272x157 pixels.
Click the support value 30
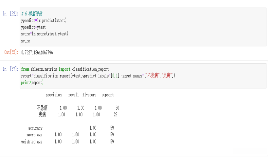click(117, 108)
